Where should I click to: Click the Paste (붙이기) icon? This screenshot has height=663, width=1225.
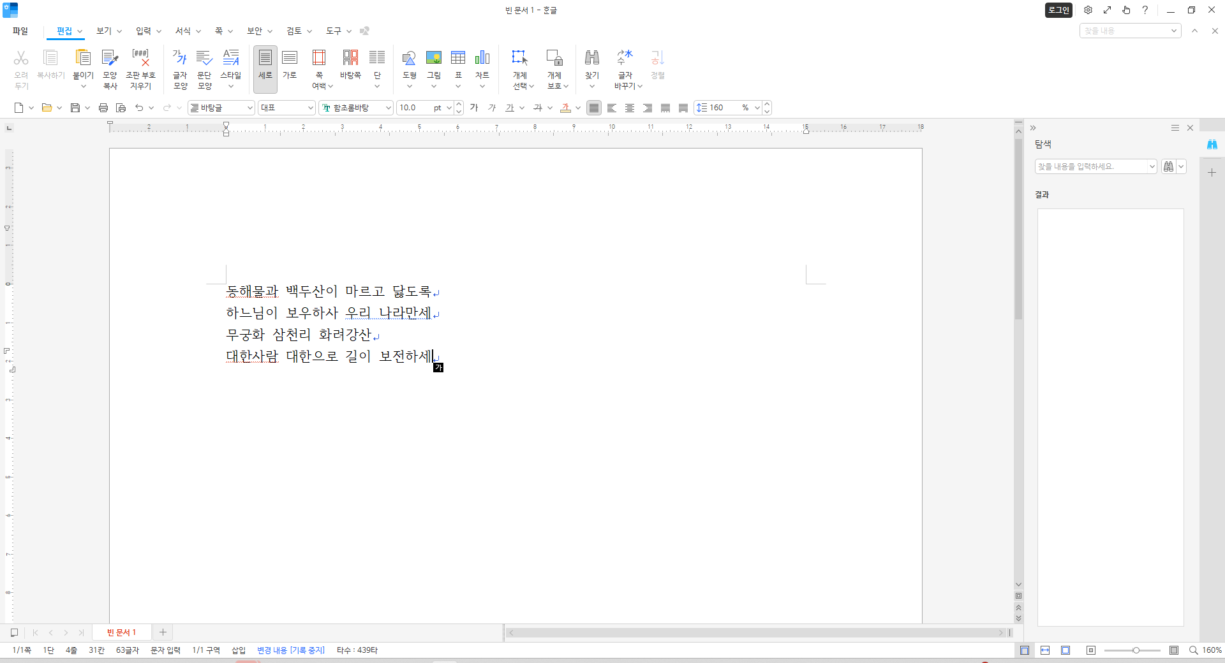[83, 58]
